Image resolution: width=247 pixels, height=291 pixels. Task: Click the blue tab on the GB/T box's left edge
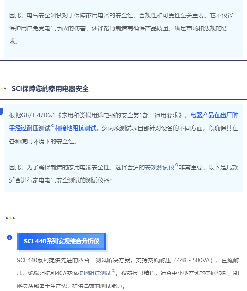(x=1, y=111)
